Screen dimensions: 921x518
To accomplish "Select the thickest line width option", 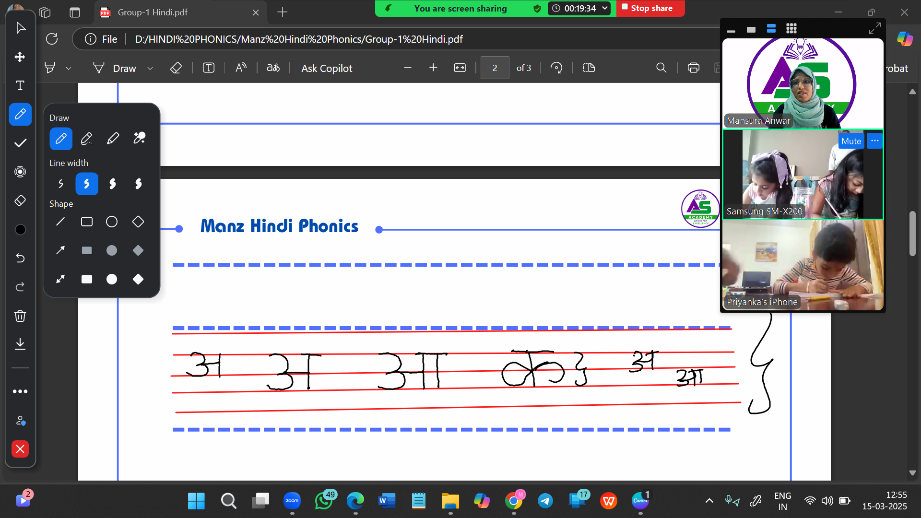I will tap(138, 184).
